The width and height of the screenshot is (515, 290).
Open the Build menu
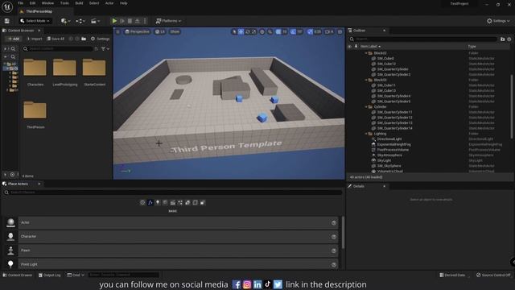point(79,3)
